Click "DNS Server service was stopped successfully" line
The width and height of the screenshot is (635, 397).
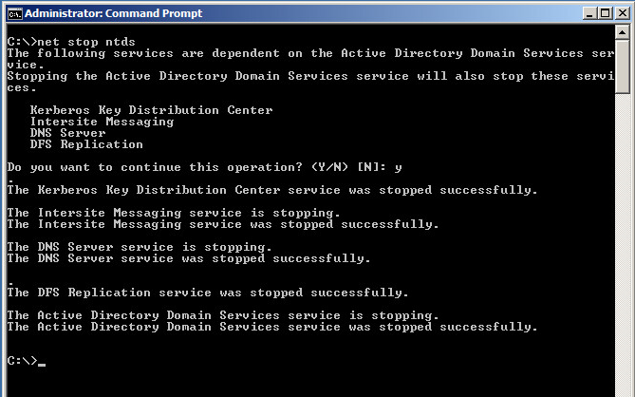[x=189, y=258]
